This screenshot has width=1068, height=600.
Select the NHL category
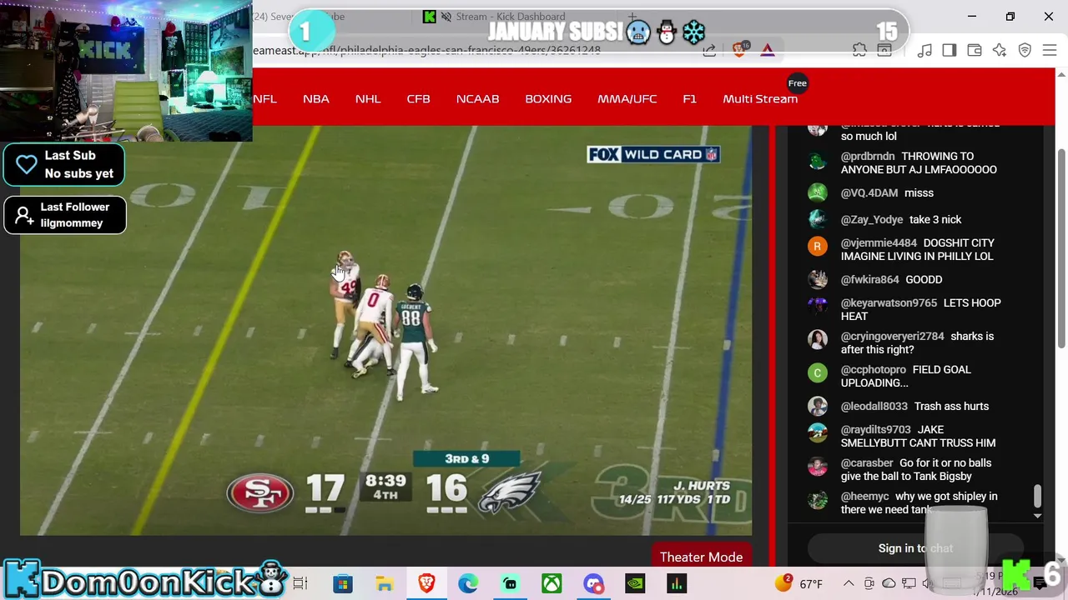click(x=368, y=98)
